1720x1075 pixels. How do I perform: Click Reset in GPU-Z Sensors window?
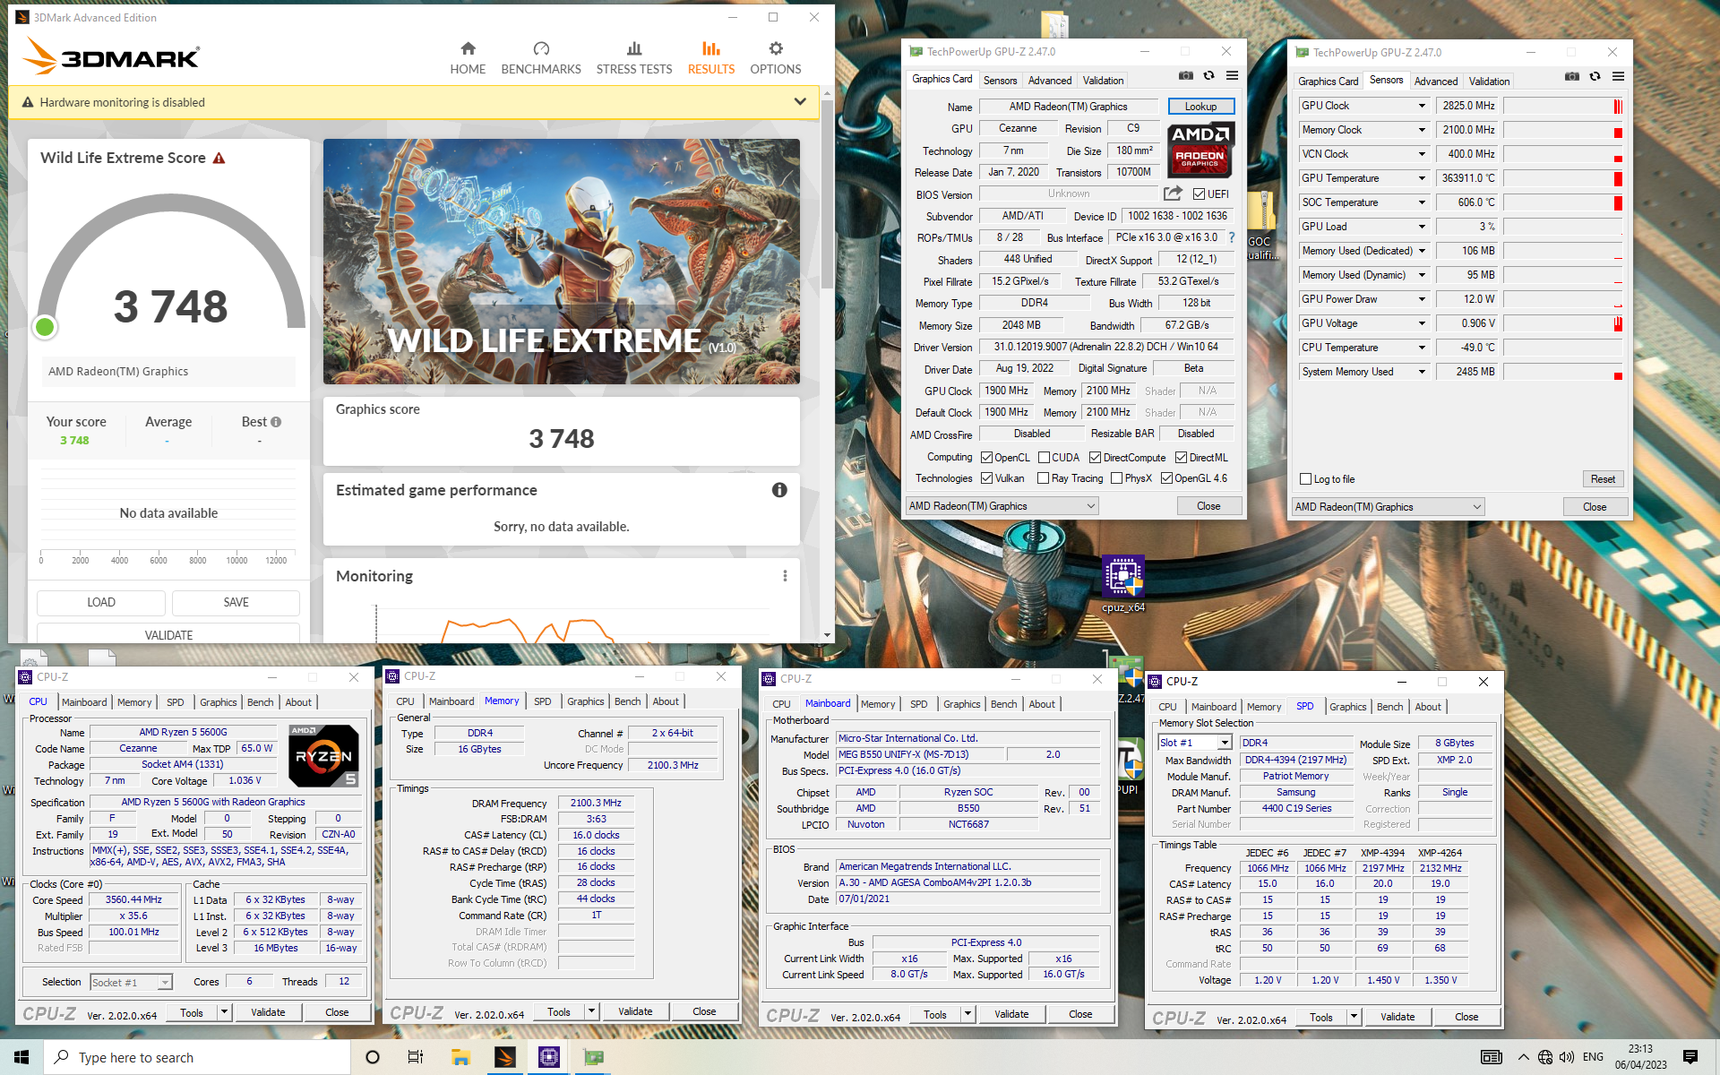tap(1603, 479)
